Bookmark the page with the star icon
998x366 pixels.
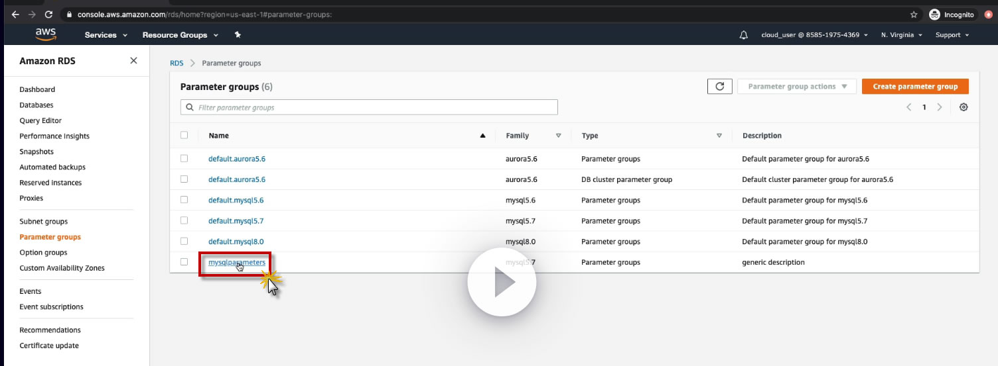pyautogui.click(x=914, y=14)
